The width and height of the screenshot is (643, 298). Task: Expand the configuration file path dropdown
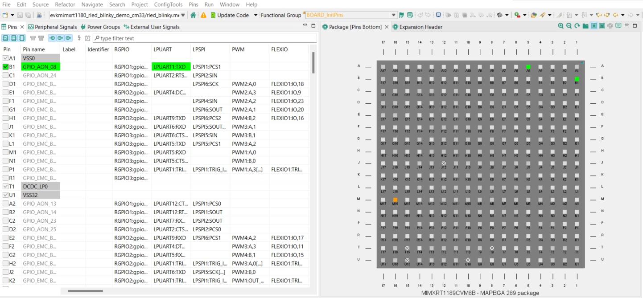coord(183,15)
